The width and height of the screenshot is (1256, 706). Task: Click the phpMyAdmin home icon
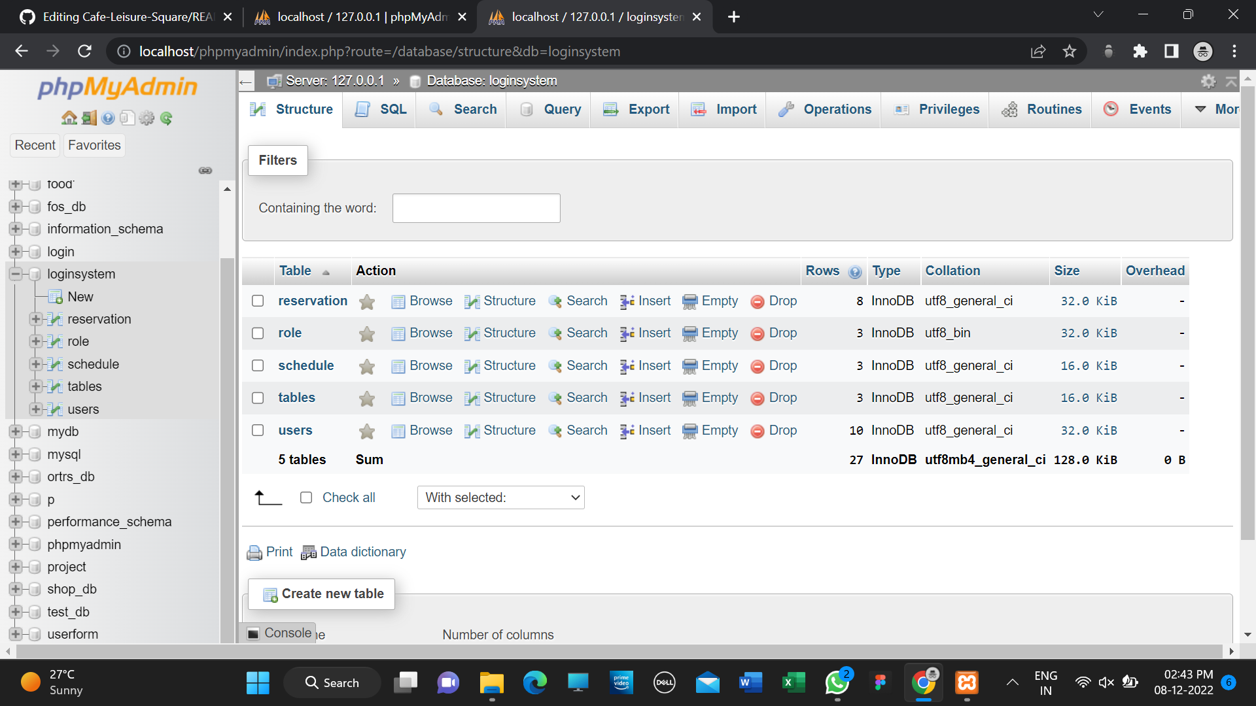point(69,118)
